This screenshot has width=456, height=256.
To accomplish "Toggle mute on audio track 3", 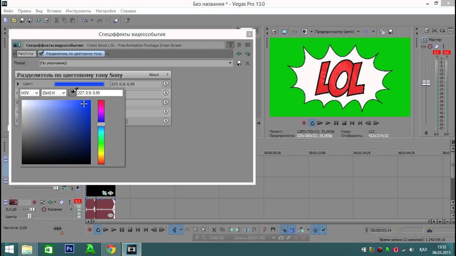I will click(x=62, y=202).
